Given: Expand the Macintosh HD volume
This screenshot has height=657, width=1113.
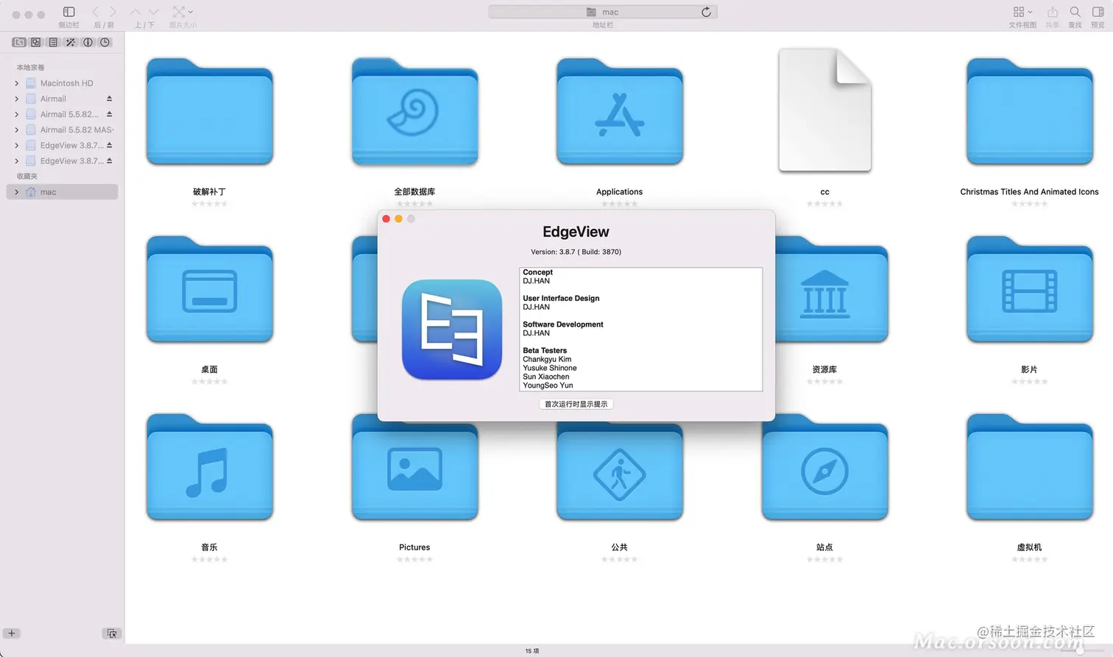Looking at the screenshot, I should click(x=17, y=83).
